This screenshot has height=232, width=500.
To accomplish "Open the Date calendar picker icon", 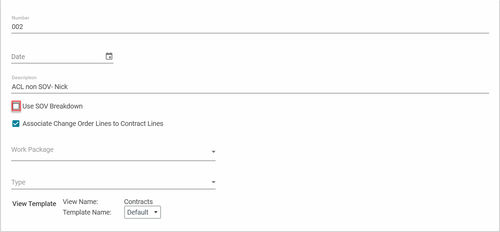I will (109, 56).
